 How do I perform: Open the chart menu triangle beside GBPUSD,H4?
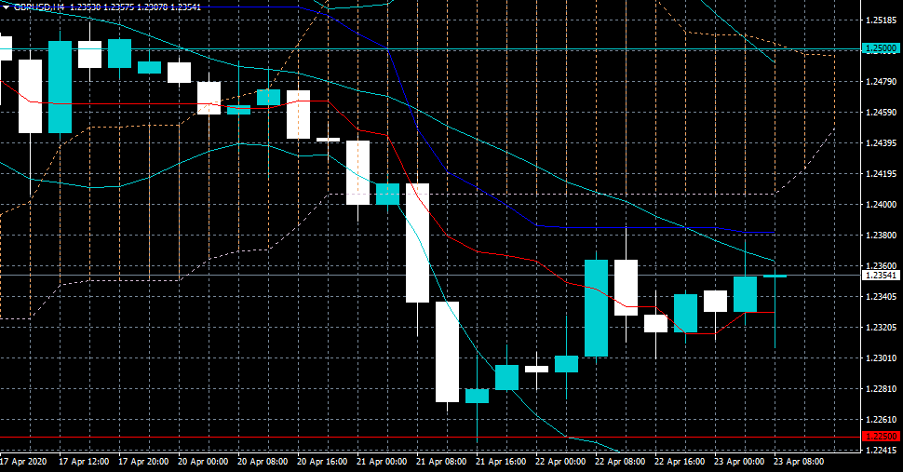[6, 7]
